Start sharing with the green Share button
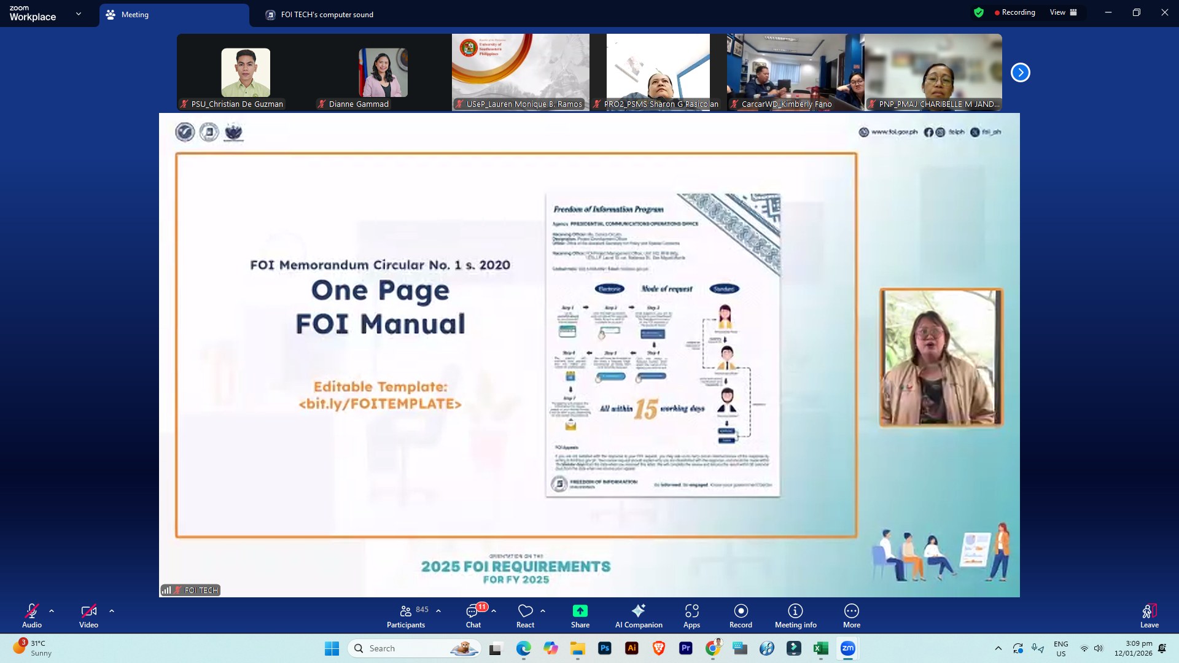The height and width of the screenshot is (663, 1179). [580, 616]
